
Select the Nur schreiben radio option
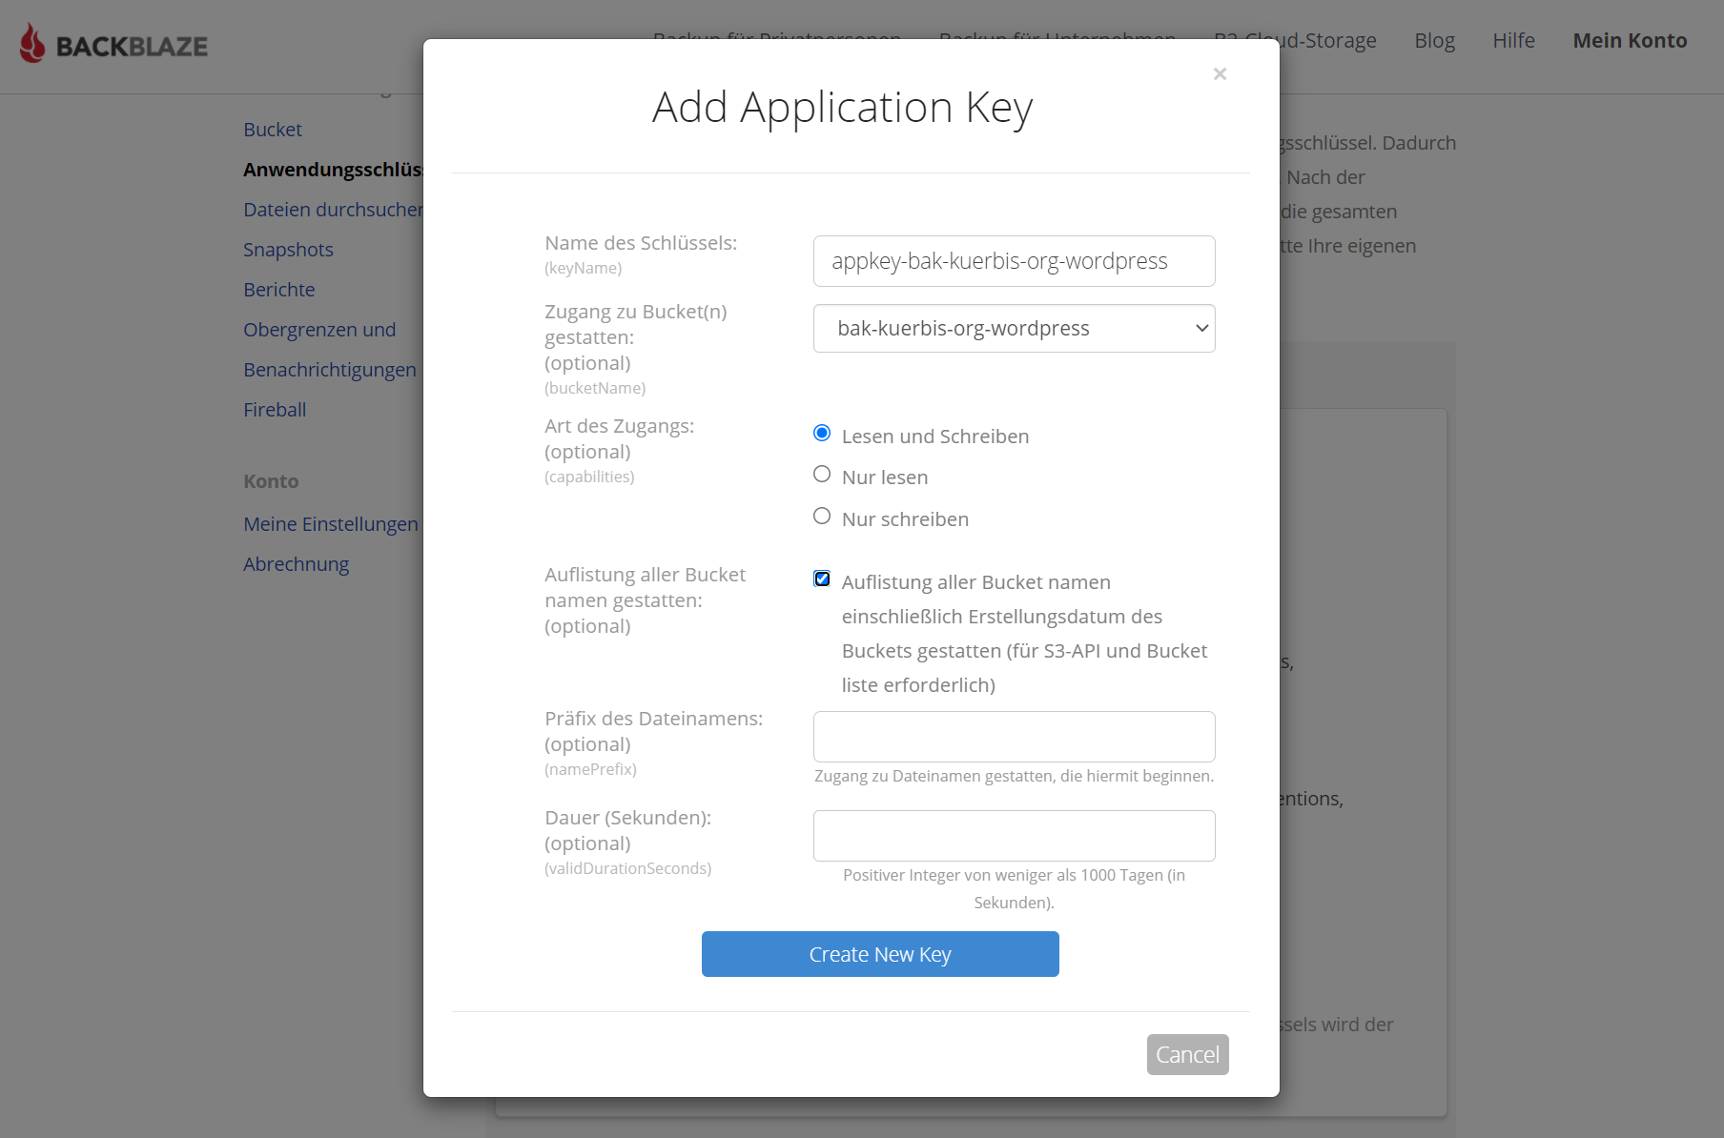point(822,516)
